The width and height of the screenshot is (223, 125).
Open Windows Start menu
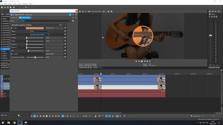(3, 123)
